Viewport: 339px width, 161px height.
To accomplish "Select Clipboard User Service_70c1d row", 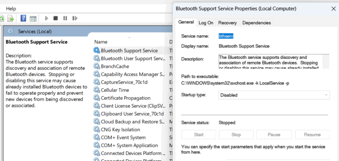I will [132, 114].
